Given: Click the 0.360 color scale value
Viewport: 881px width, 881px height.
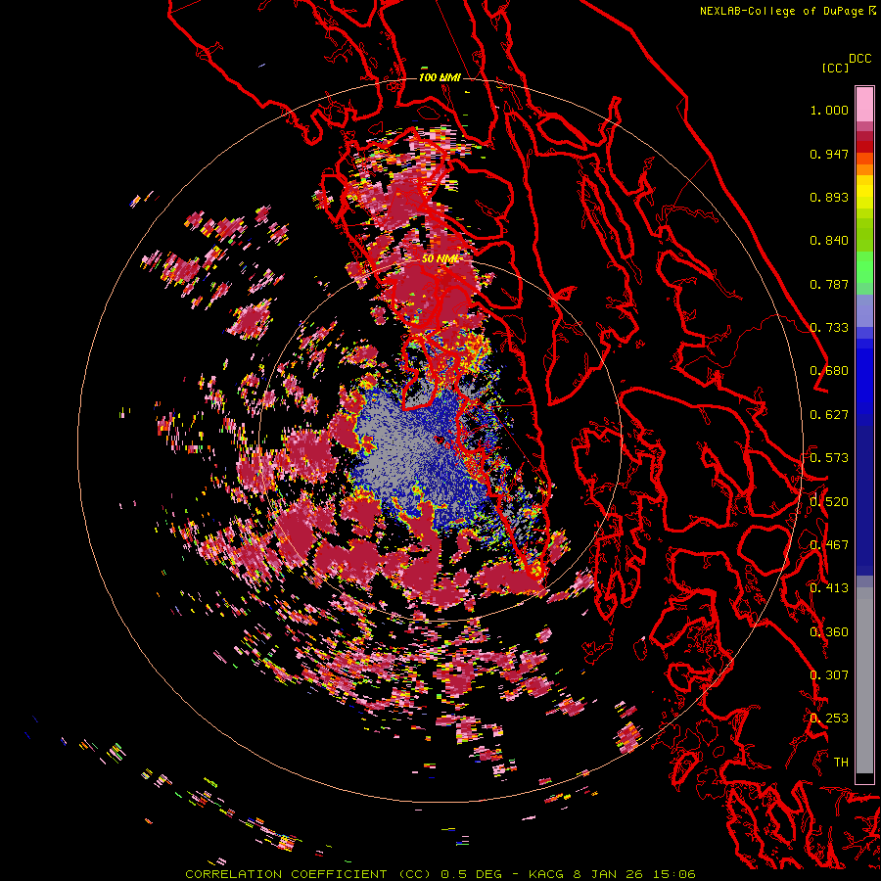Looking at the screenshot, I should [829, 632].
